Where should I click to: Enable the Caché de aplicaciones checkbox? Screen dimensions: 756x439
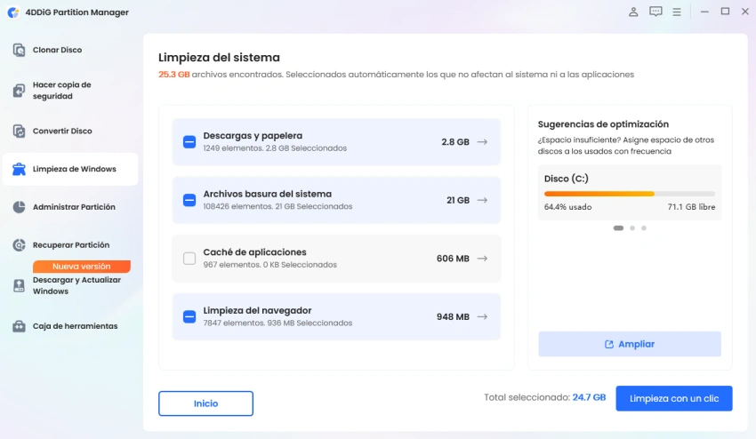pyautogui.click(x=189, y=259)
